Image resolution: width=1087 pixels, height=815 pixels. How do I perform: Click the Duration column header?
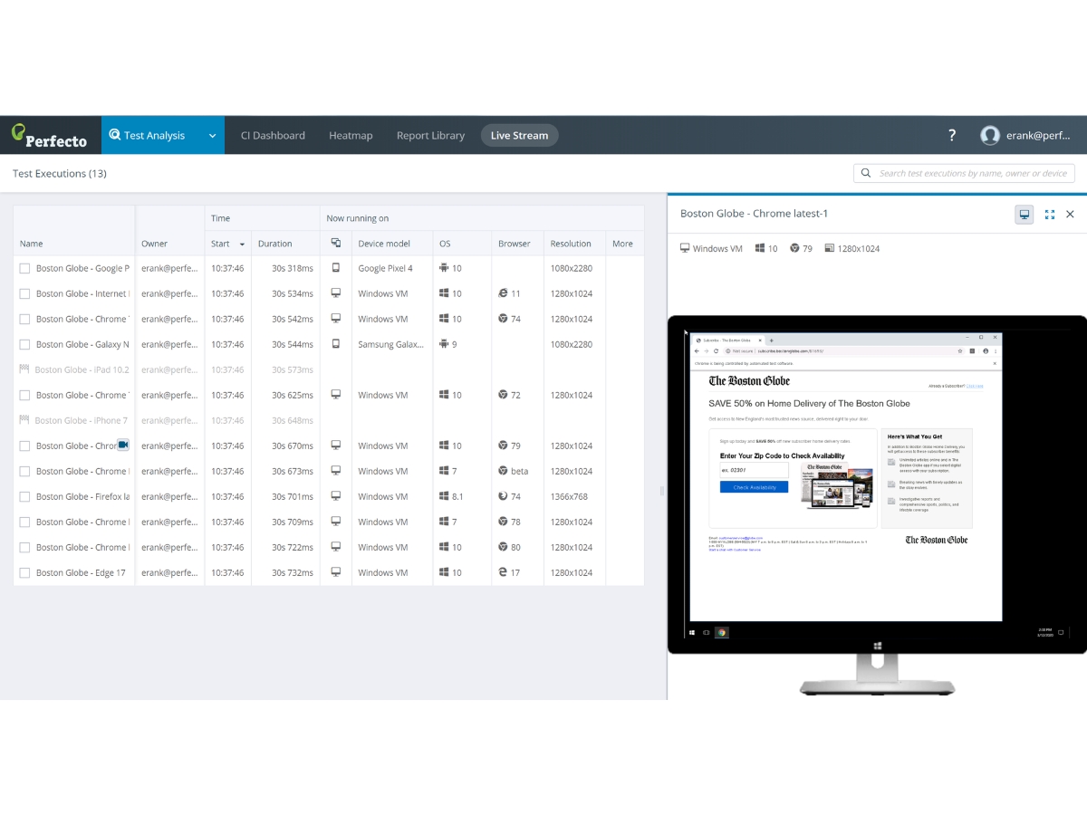tap(275, 244)
